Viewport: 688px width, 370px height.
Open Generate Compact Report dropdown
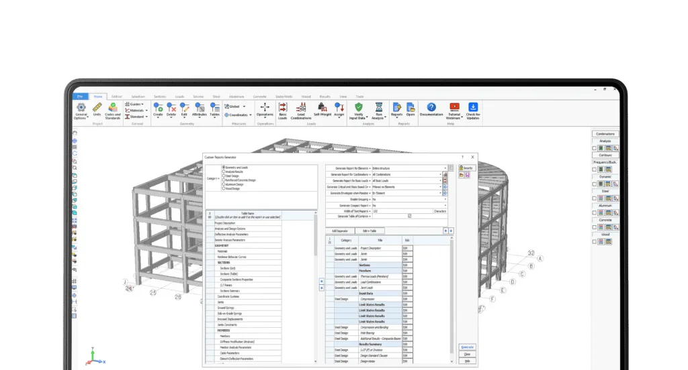pyautogui.click(x=445, y=205)
